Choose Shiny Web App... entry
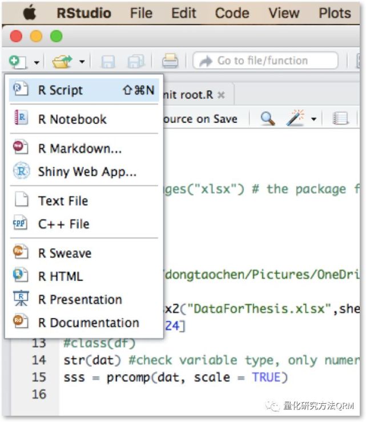This screenshot has width=366, height=422. [x=84, y=171]
